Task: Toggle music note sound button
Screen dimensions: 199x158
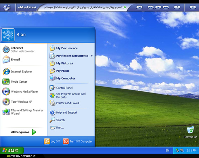Action: click(x=177, y=7)
